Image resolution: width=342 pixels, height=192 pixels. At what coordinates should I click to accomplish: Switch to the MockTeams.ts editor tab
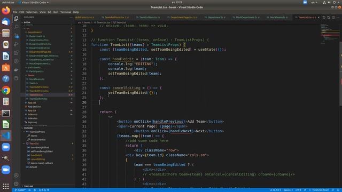click(278, 17)
